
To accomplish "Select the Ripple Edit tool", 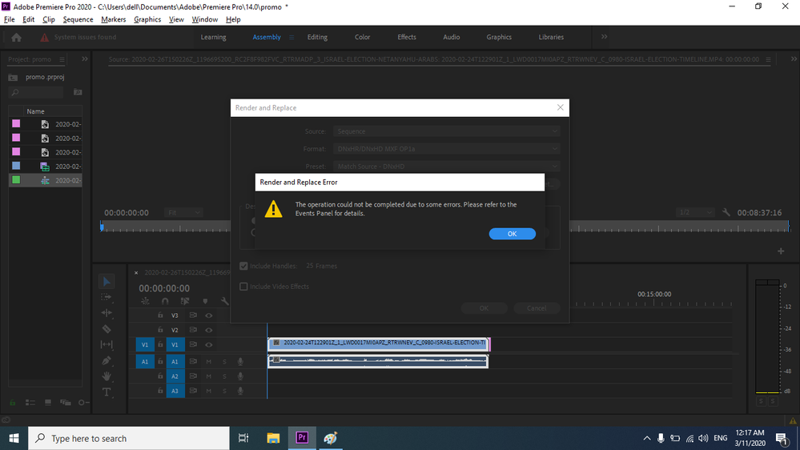I will [x=107, y=313].
